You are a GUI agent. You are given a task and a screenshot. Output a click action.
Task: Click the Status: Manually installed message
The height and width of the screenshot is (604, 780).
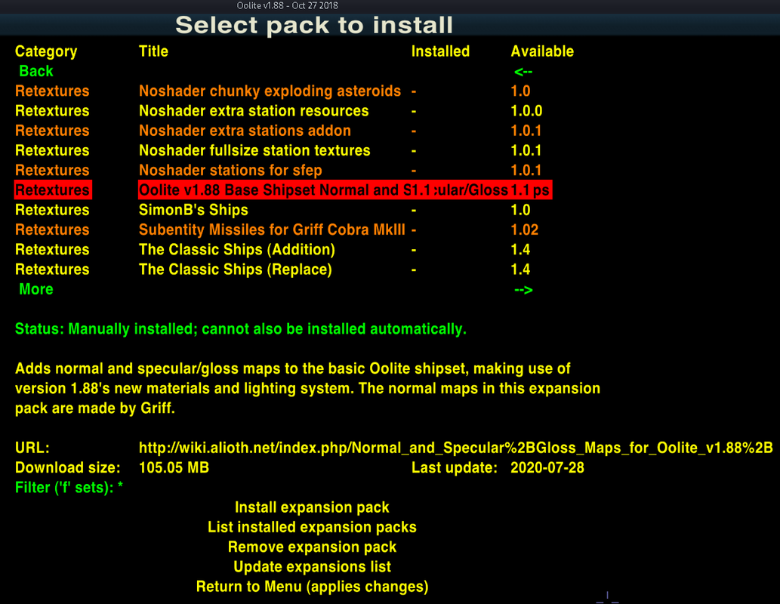241,329
